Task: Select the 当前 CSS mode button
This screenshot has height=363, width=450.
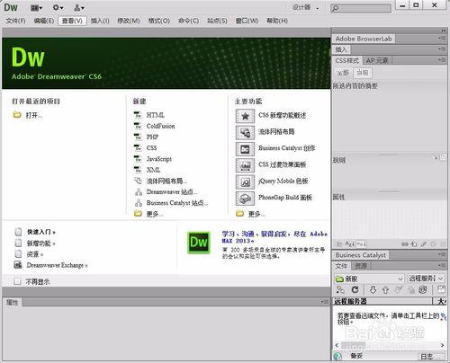Action: tap(363, 73)
